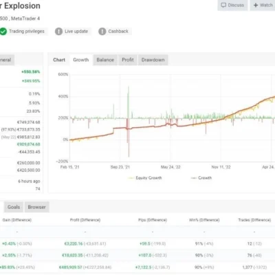
Task: Click the May 24, '22 axis date
Action: (170, 167)
